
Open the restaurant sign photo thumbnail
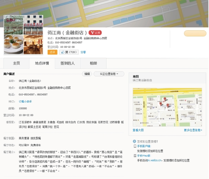[x=14, y=25]
